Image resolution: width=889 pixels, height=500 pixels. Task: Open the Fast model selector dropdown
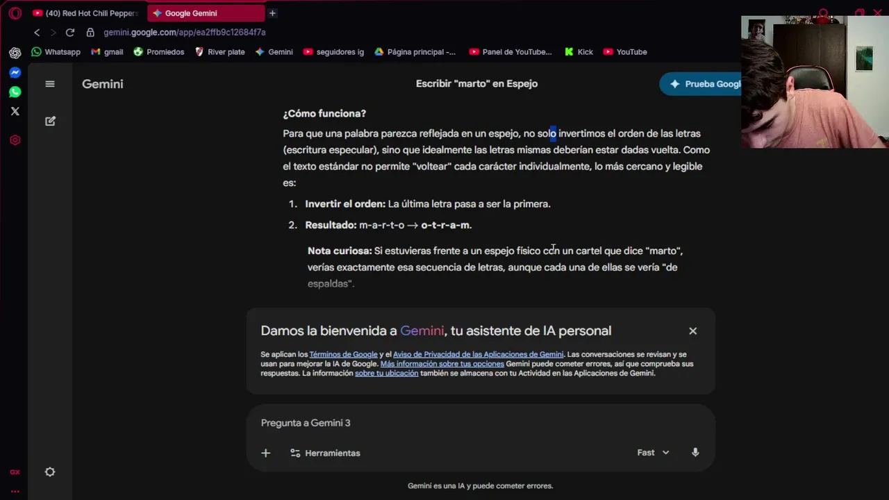(653, 453)
